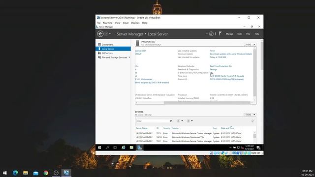The width and height of the screenshot is (315, 177).
Task: Show hidden tray icons in the guest taskbar
Action: tap(230, 147)
